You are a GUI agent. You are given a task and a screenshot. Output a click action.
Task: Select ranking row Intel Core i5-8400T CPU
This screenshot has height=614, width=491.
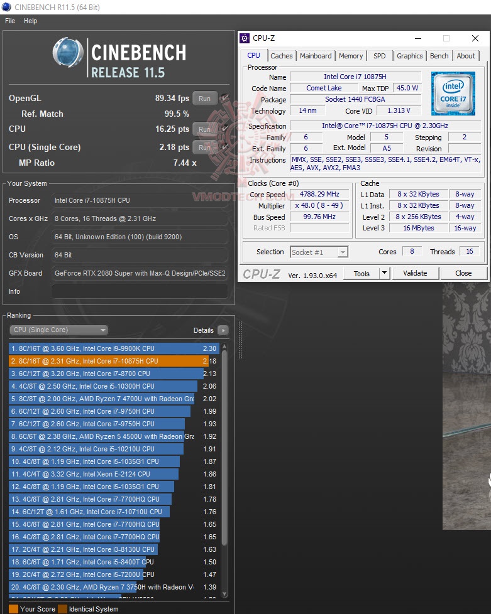[x=114, y=562]
